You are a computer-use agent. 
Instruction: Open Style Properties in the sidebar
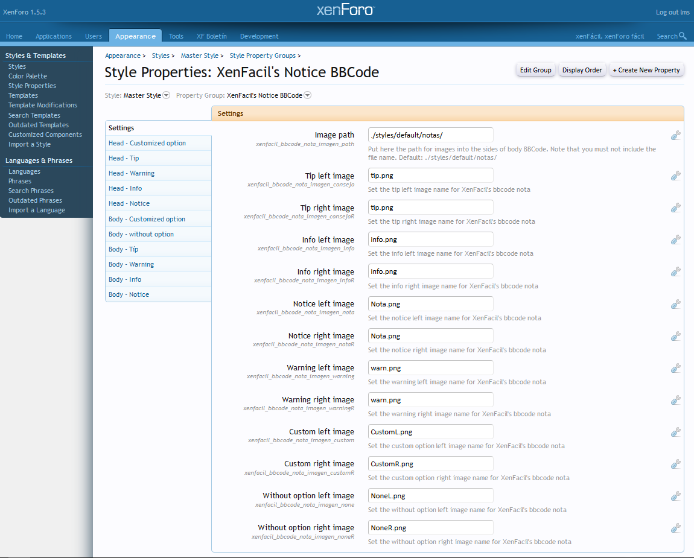pyautogui.click(x=32, y=86)
